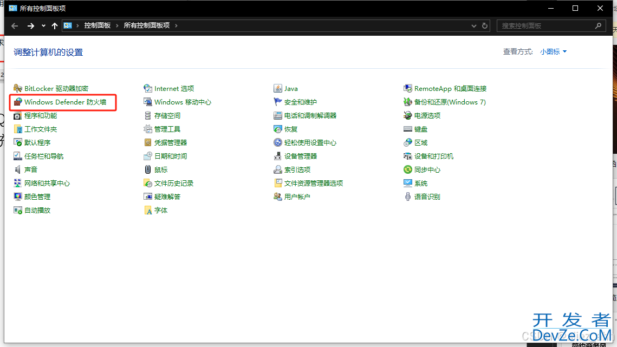Click the 键盘 keyboard icon
Image resolution: width=617 pixels, height=347 pixels.
coord(408,129)
